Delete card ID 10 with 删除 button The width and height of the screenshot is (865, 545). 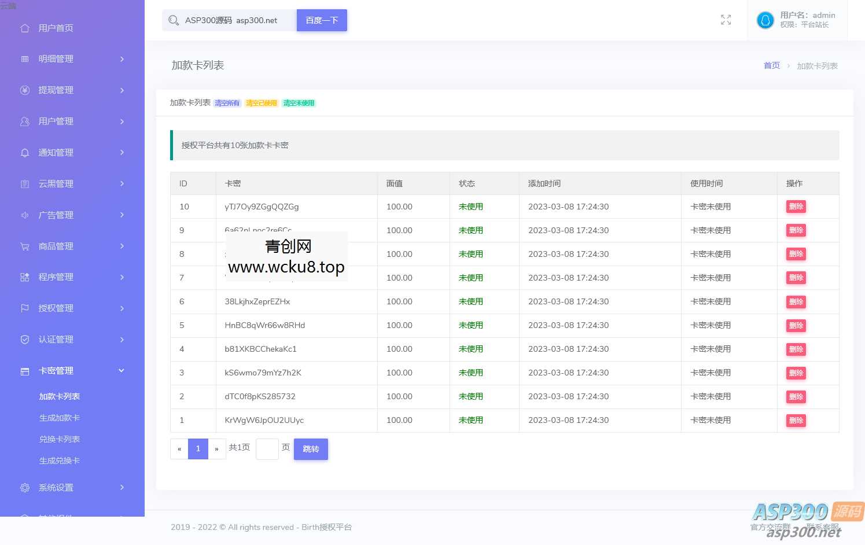796,206
